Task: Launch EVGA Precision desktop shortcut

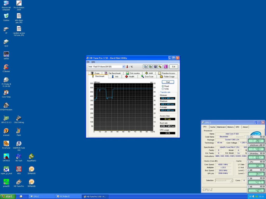Action: point(6,106)
